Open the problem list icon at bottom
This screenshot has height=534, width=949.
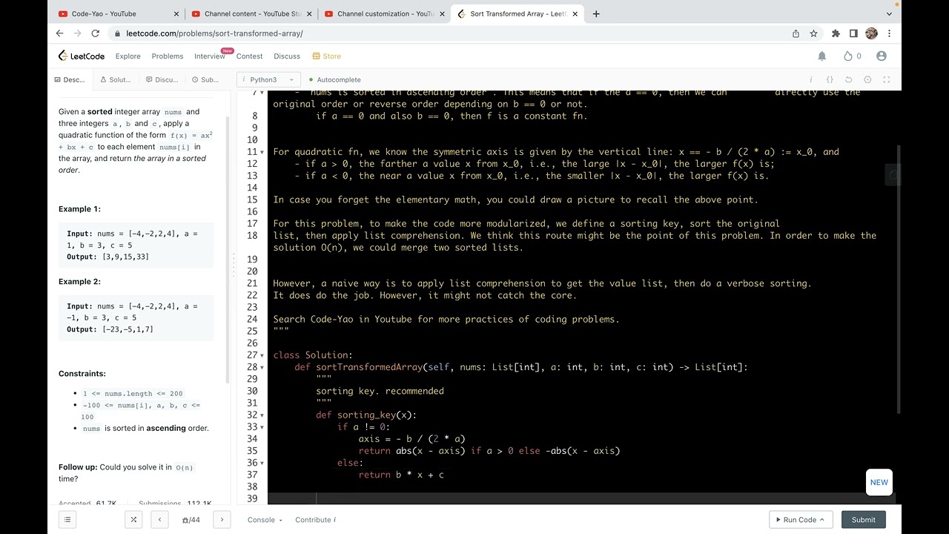[x=67, y=520]
